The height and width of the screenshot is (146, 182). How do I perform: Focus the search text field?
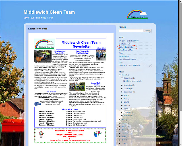pos(131,31)
